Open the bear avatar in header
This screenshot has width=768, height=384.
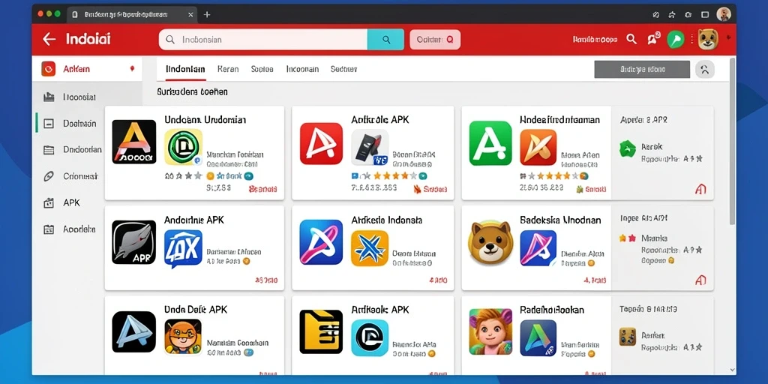coord(708,39)
